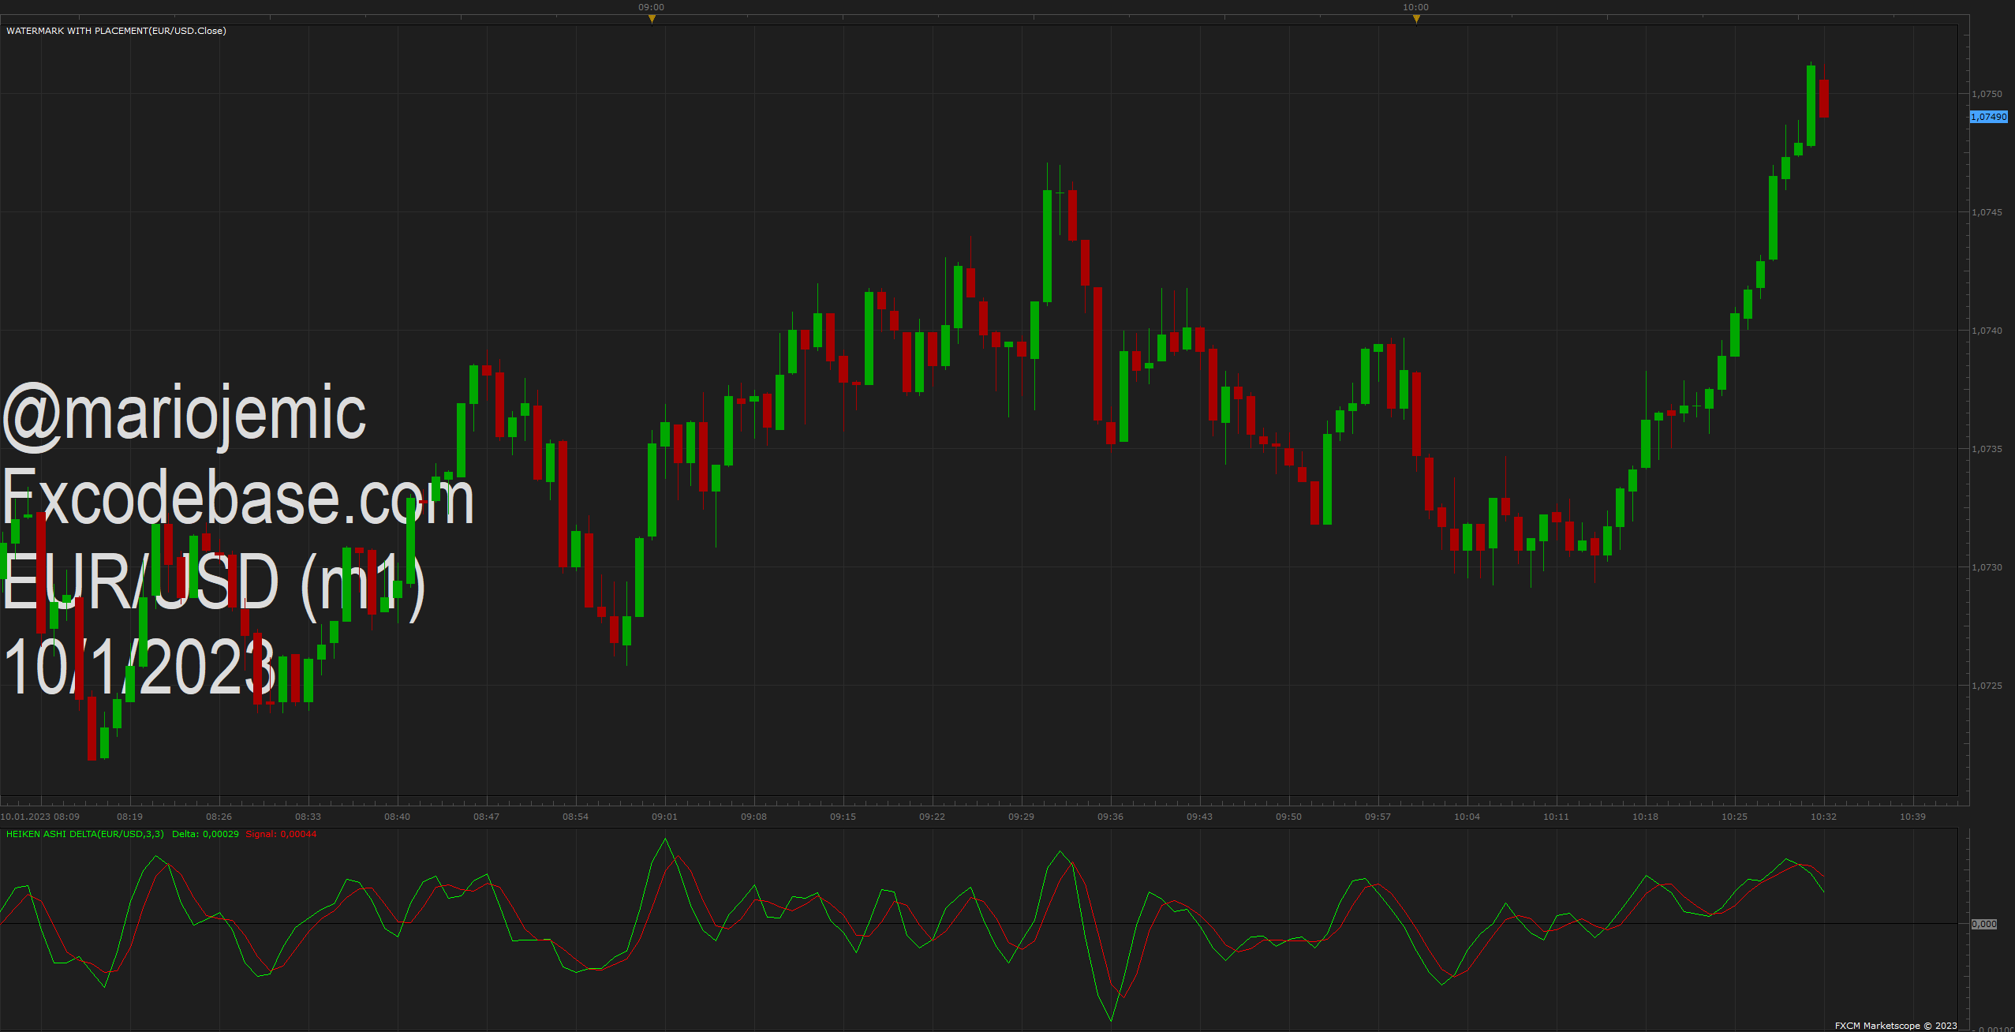Click the 09:00 hour marker triangle

point(652,19)
